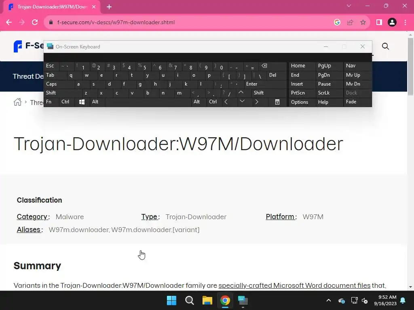Open Help on the On-Screen Keyboard
Screen dimensions: 414x310
pos(329,102)
